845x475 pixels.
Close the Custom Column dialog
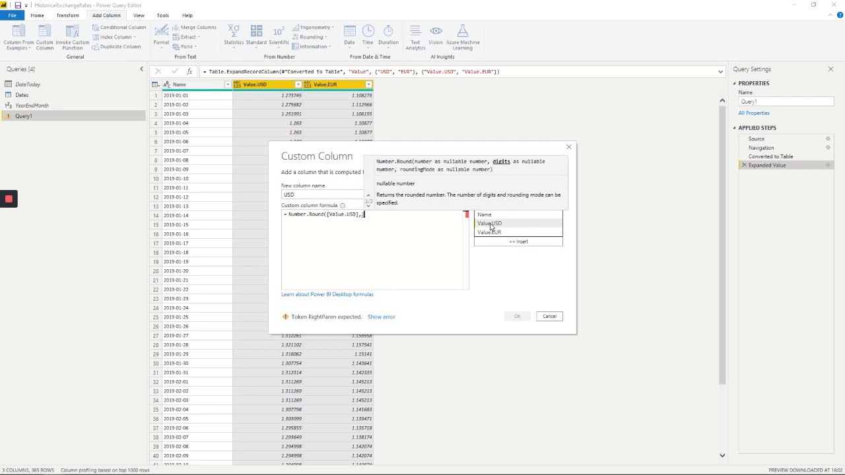tap(568, 147)
